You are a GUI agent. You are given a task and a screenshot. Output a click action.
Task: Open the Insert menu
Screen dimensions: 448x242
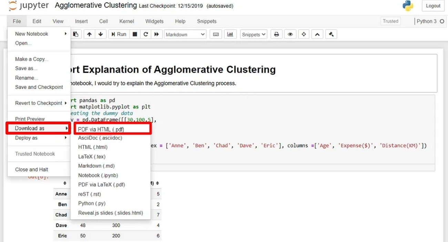pyautogui.click(x=81, y=21)
